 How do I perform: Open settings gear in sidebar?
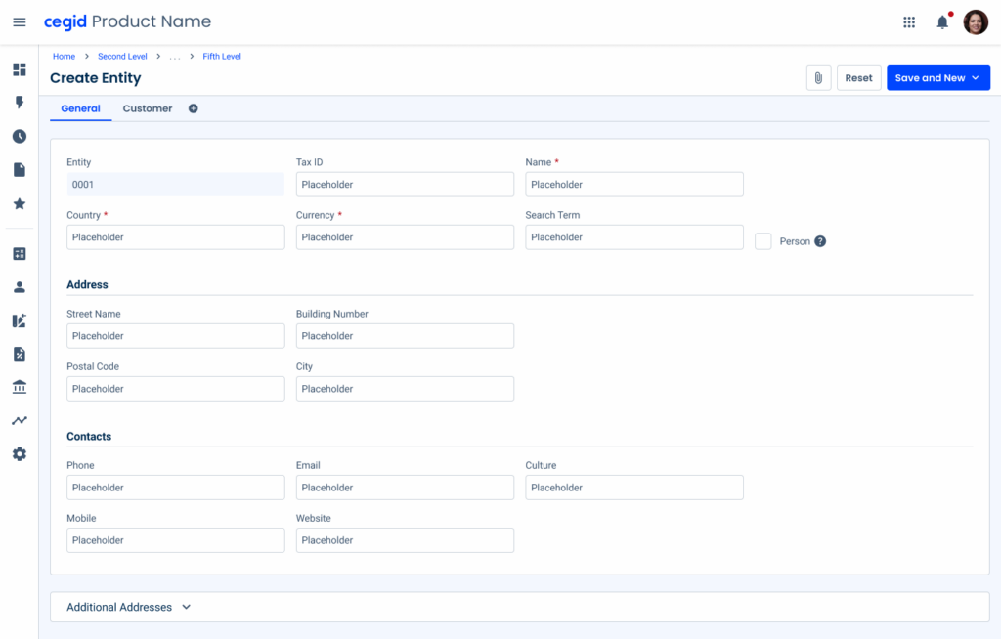click(20, 454)
